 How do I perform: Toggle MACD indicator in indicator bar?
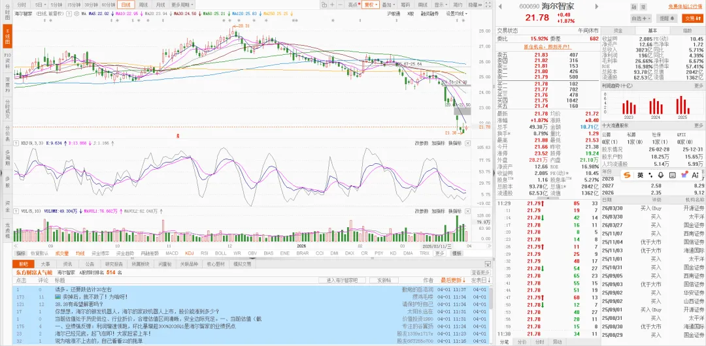(x=172, y=253)
